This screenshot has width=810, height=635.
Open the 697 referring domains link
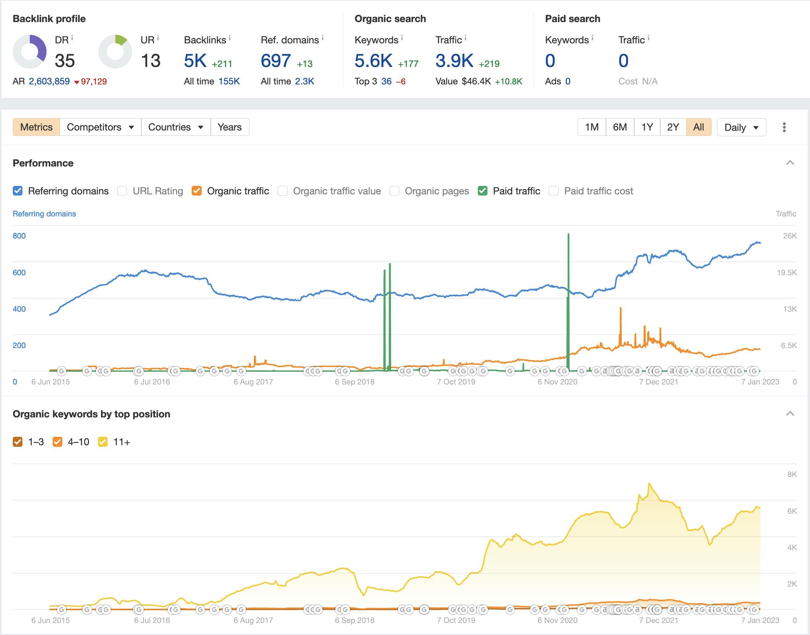(276, 61)
